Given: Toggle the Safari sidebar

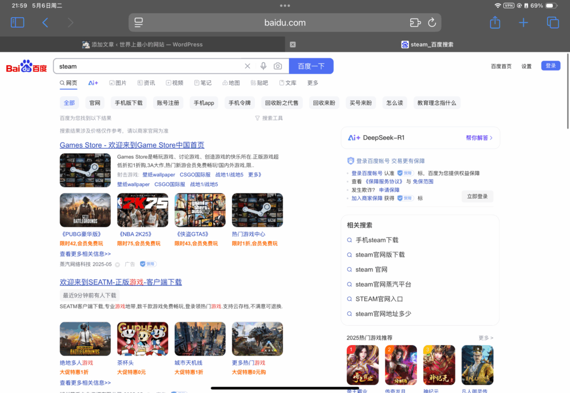Looking at the screenshot, I should coord(17,22).
